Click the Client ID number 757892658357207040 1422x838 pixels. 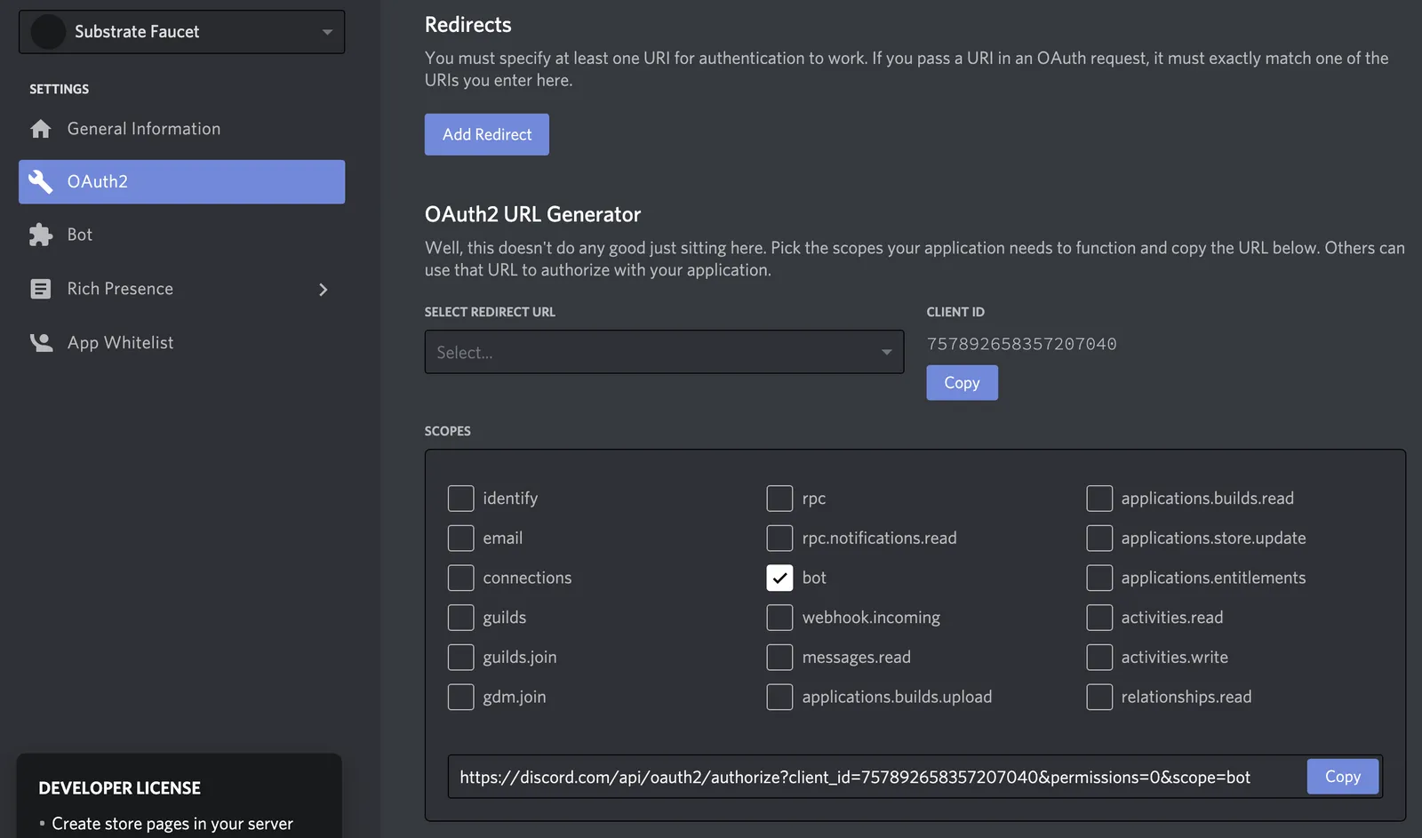1021,344
